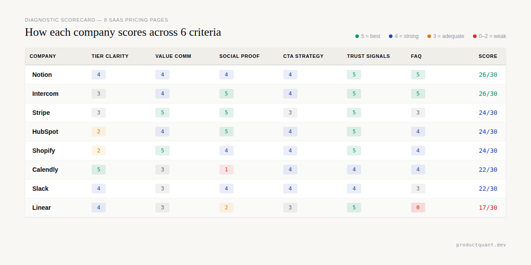Select Linear's orange Social Proof badge

(x=227, y=208)
